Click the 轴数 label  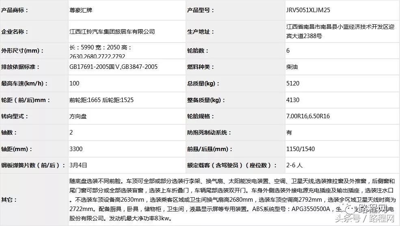[x=9, y=132]
